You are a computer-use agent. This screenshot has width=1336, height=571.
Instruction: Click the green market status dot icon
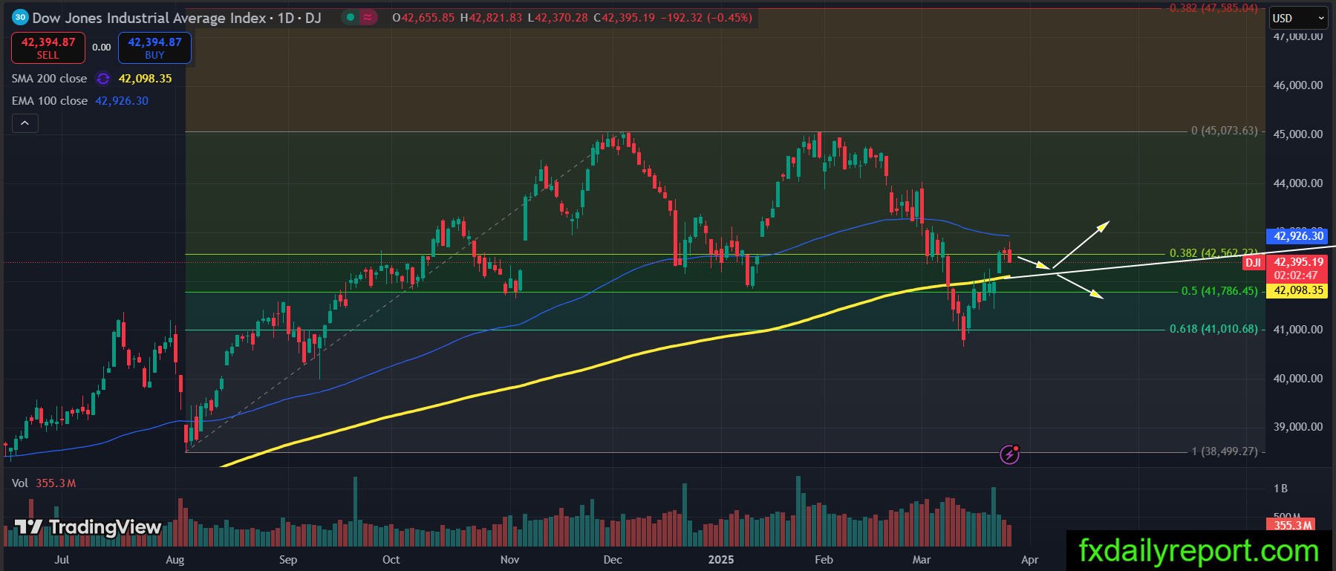[x=350, y=18]
